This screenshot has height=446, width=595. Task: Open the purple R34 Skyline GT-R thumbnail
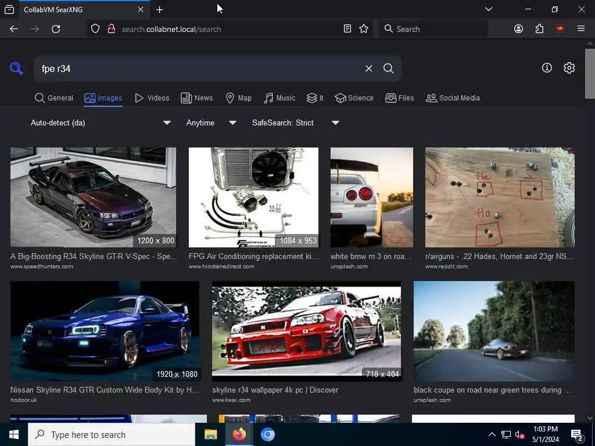click(94, 197)
